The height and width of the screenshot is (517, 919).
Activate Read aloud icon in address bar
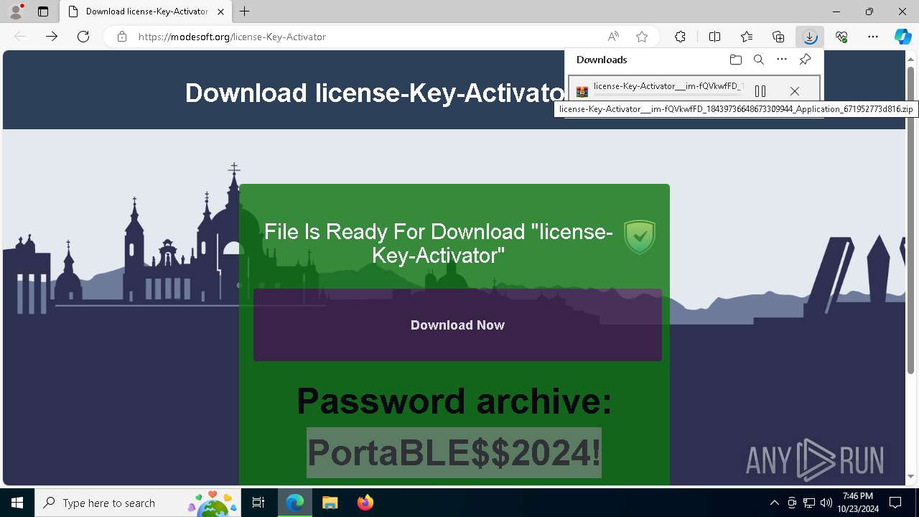pos(613,37)
